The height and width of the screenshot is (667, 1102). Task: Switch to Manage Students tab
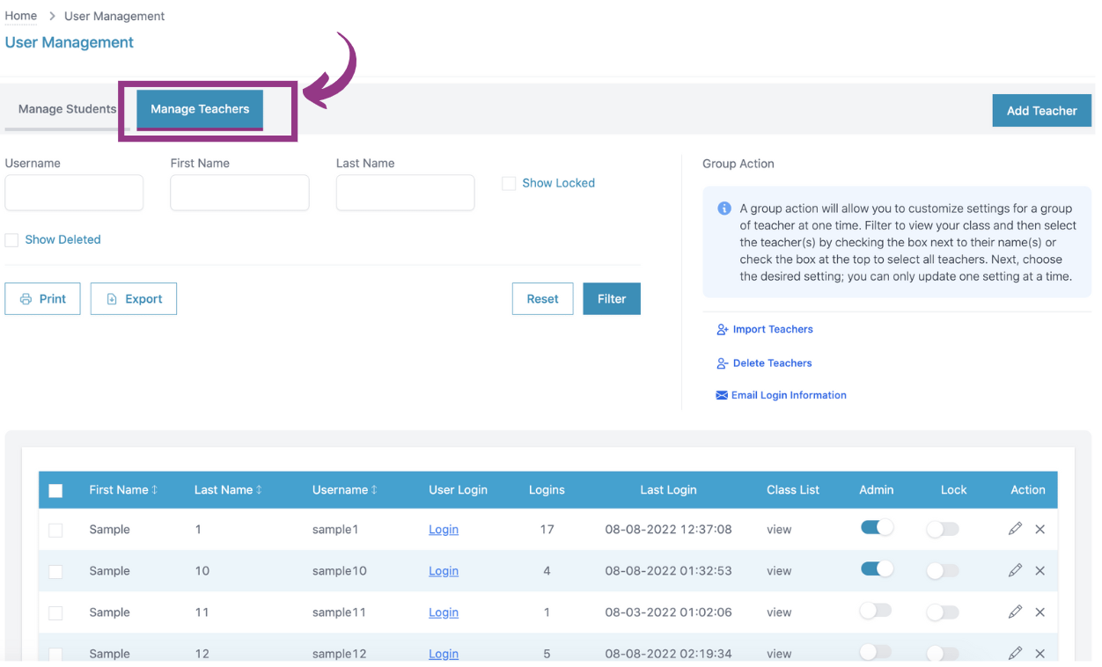coord(67,109)
